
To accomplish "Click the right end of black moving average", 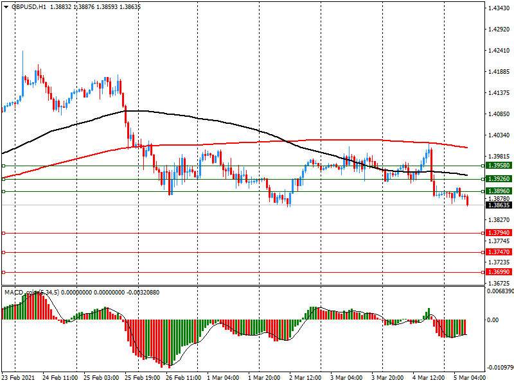I will tap(466, 175).
